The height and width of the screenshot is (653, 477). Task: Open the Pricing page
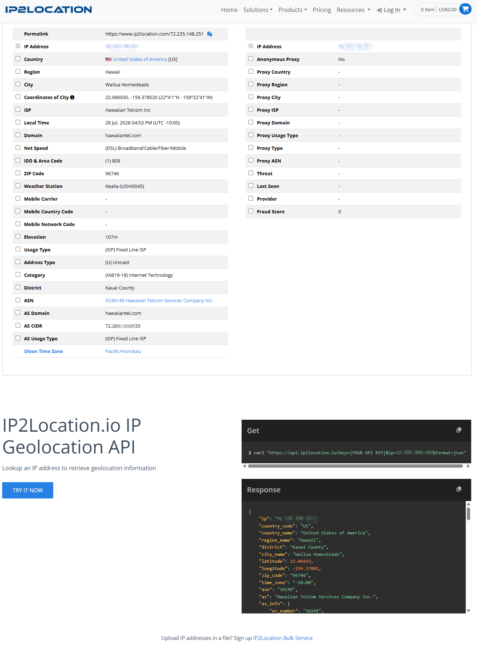(322, 10)
